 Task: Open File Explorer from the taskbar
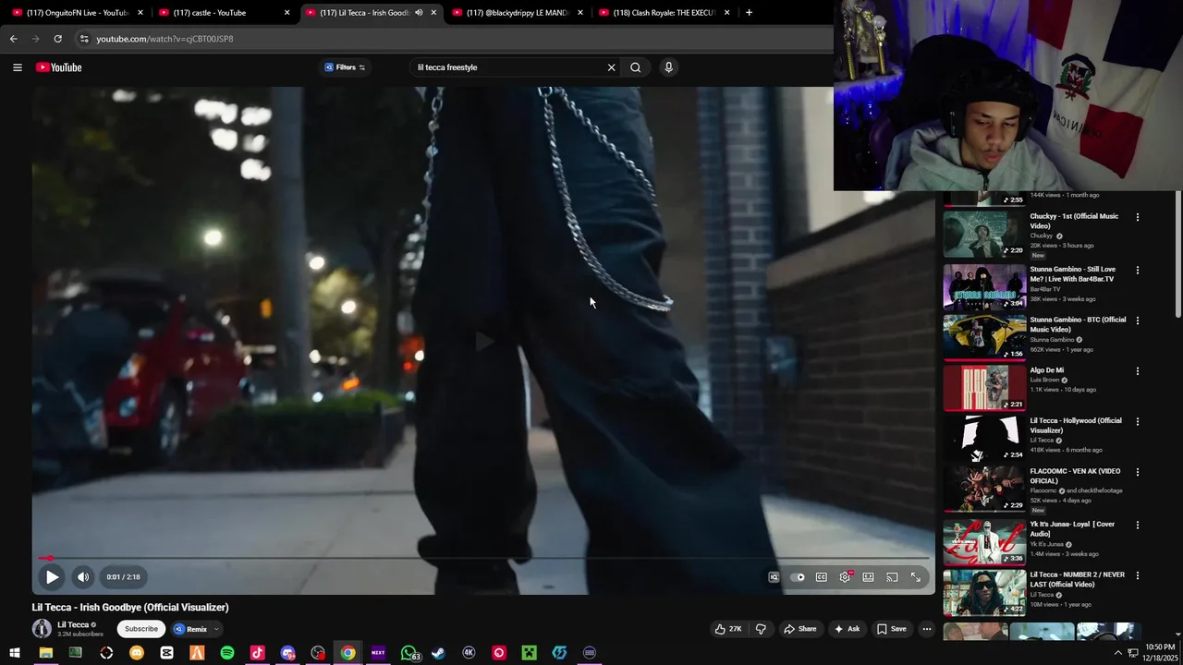coord(45,653)
